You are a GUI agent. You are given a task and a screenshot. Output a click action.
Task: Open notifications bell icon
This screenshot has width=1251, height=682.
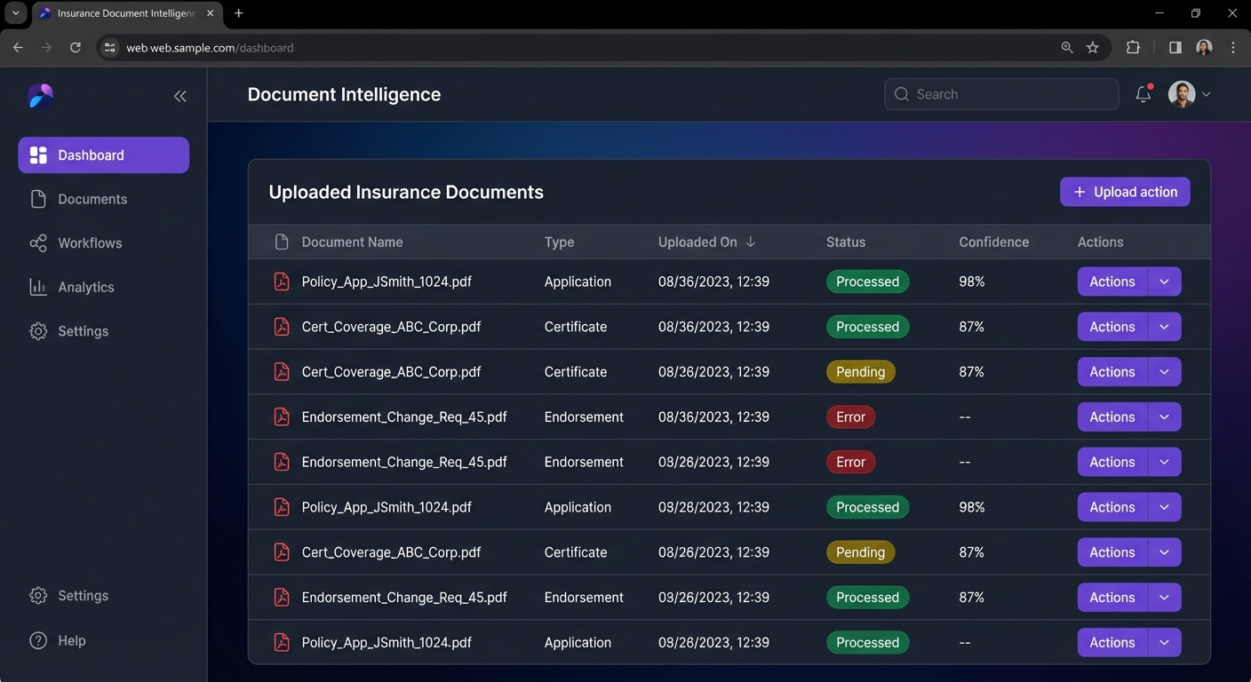point(1143,94)
